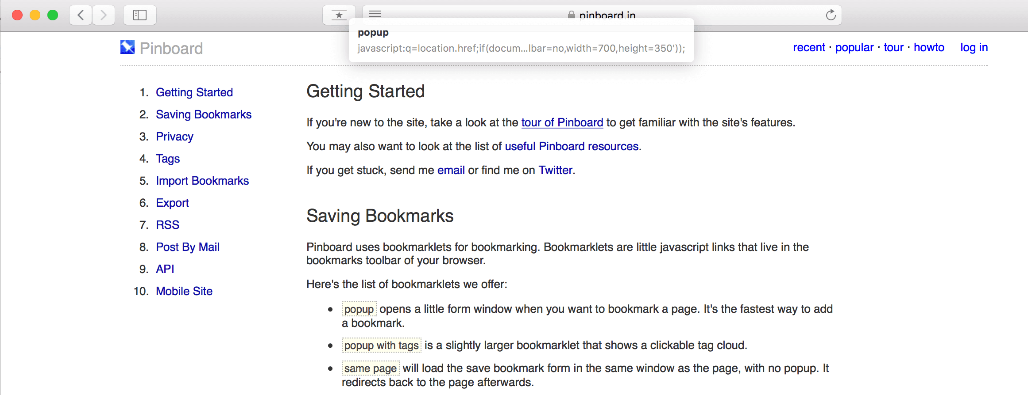Jump to Export section link
This screenshot has height=395, width=1028.
pos(172,203)
